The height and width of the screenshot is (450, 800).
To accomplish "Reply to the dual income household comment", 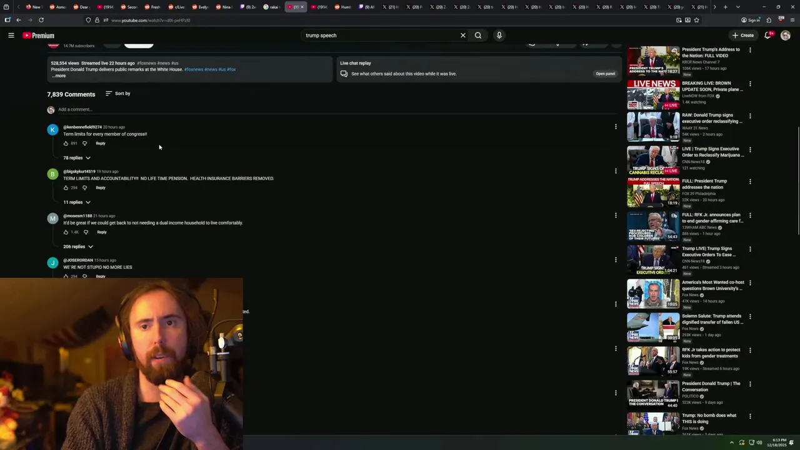I will [x=102, y=232].
